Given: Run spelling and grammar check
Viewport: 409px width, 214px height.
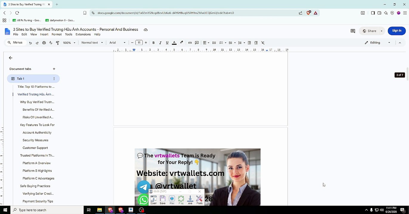Looking at the screenshot, I should [x=51, y=43].
